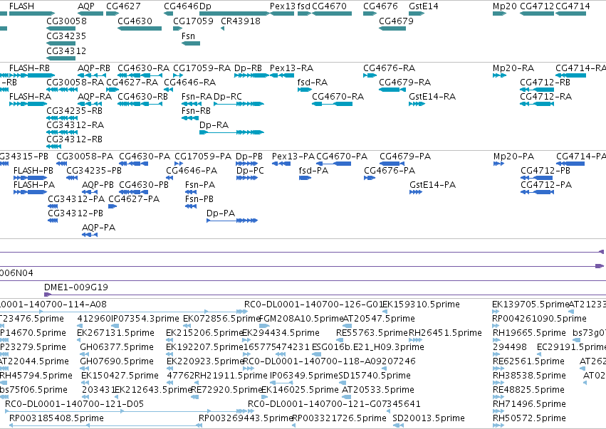Image resolution: width=606 pixels, height=429 pixels.
Task: Click the RH50572.5prime EST label
Action: [x=529, y=418]
